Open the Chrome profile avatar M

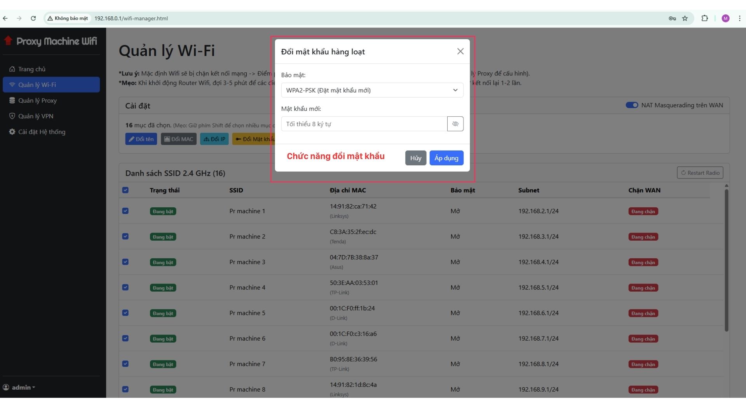[725, 18]
